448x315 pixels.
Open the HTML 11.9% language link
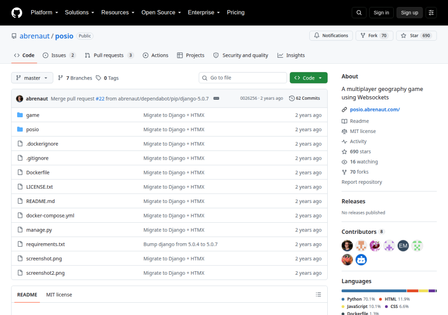(x=395, y=299)
